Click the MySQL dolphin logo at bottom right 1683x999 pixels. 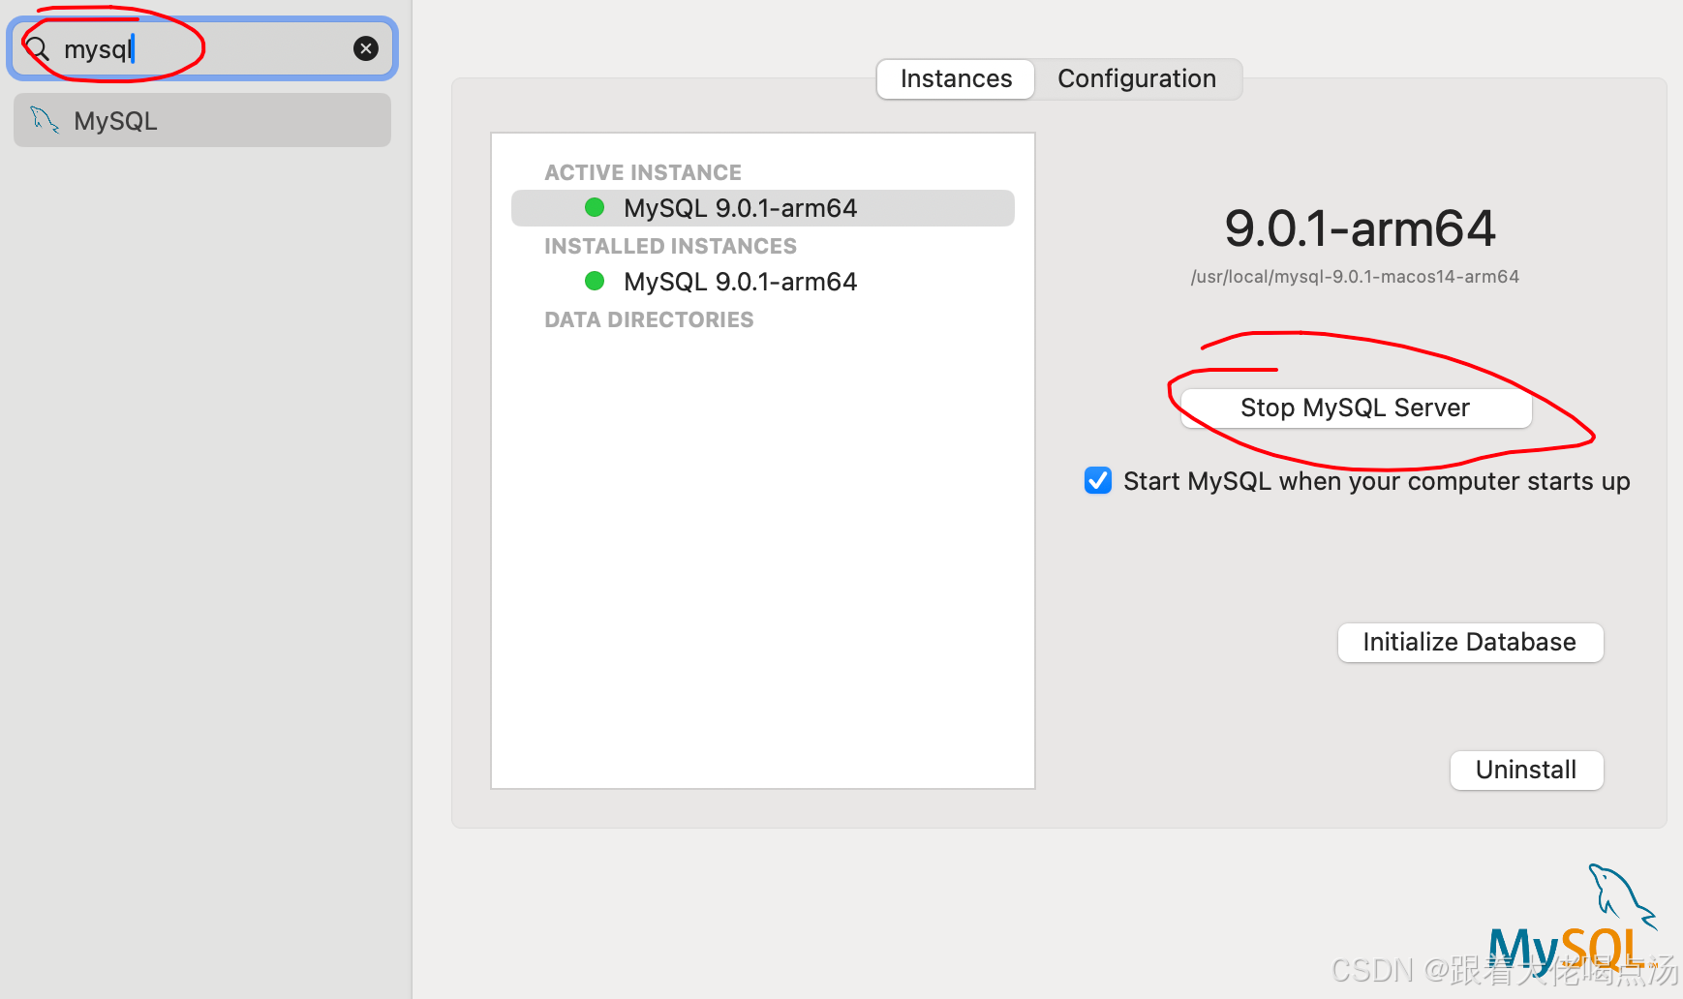(x=1573, y=920)
